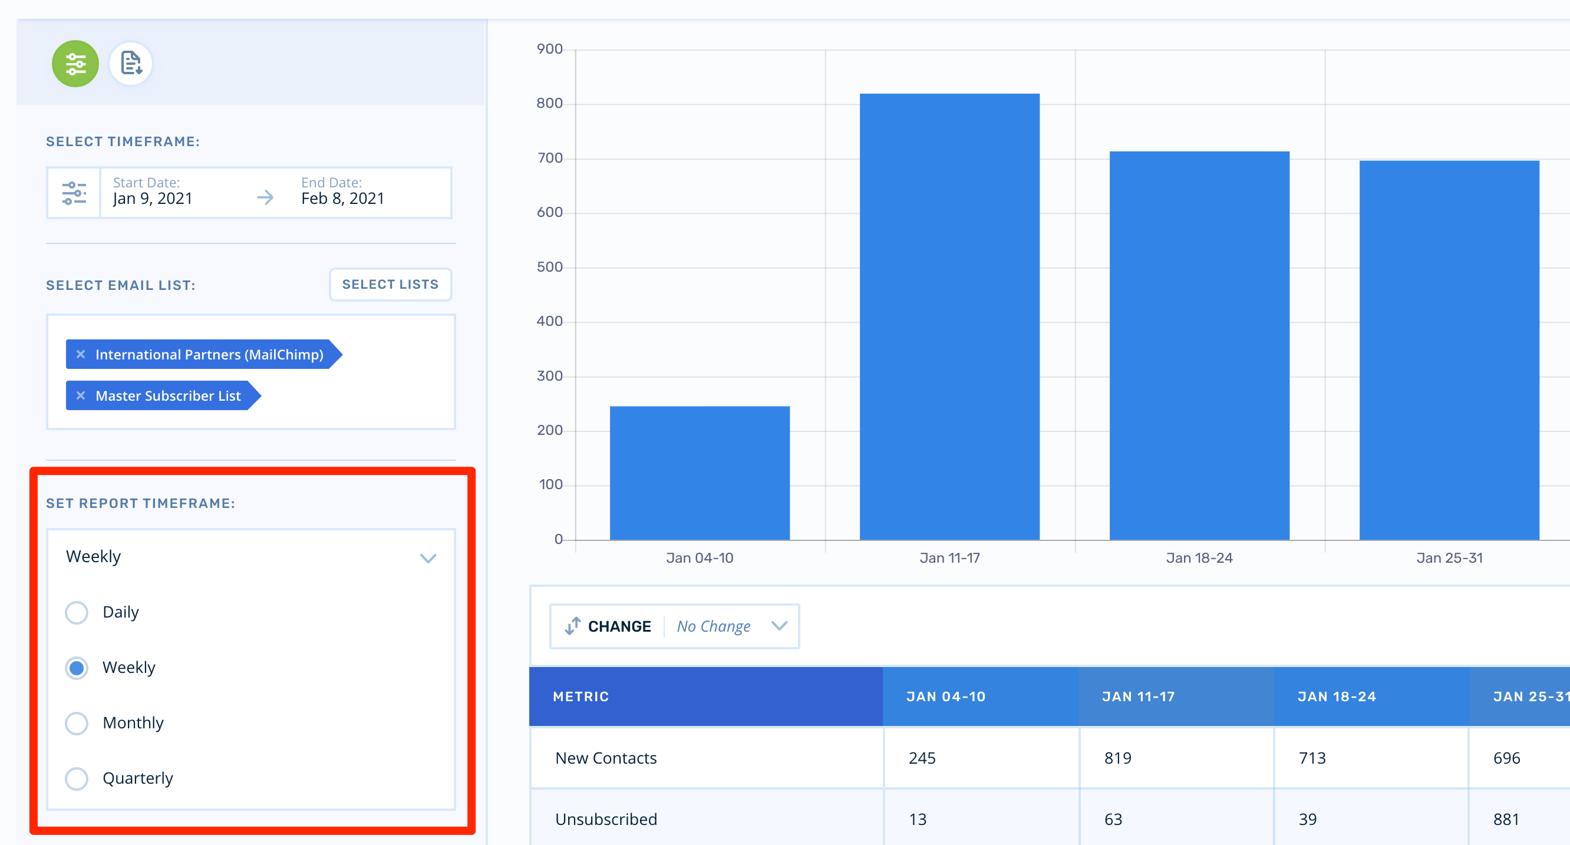
Task: Click the export report document icon
Action: [130, 64]
